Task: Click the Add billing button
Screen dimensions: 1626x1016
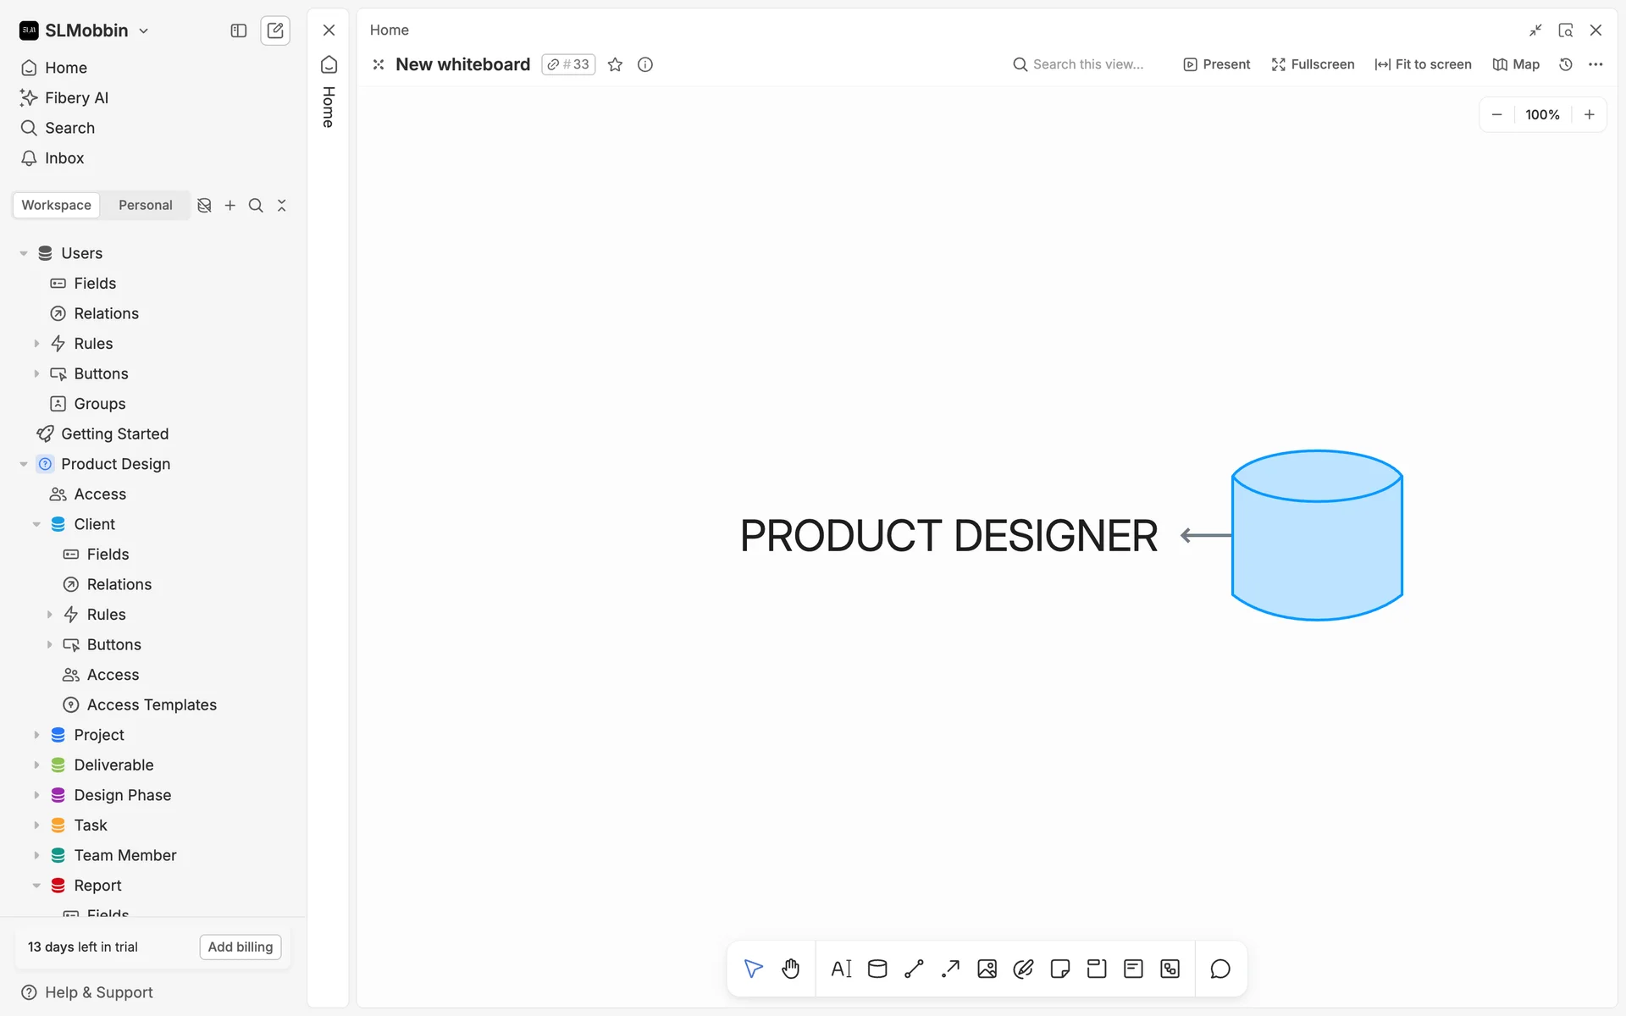Action: coord(240,947)
